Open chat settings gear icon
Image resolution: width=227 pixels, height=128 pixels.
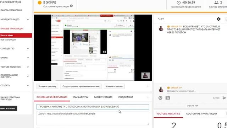(218, 19)
